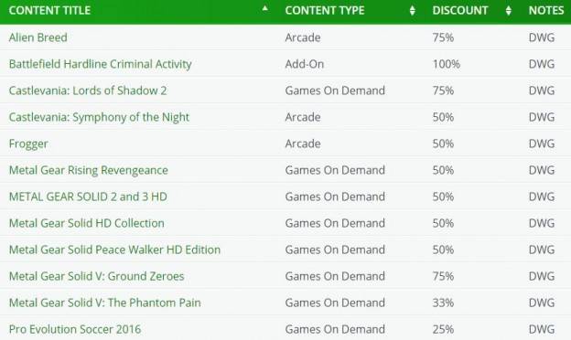Open the Alien Breed link
This screenshot has height=340, width=571.
[x=38, y=37]
